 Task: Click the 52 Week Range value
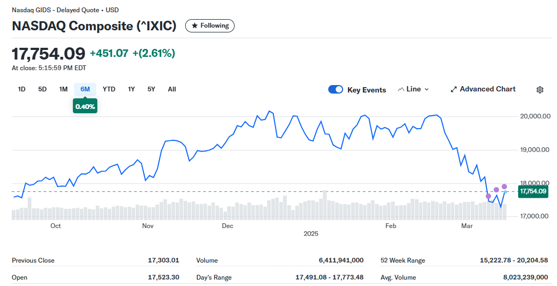coord(514,260)
